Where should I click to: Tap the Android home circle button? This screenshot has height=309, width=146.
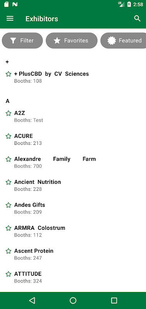(x=73, y=301)
